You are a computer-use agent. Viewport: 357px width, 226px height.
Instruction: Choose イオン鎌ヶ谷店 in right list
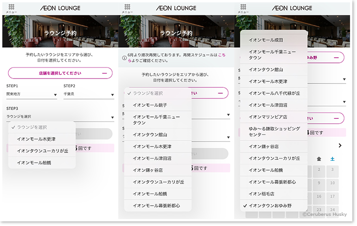click(x=274, y=147)
